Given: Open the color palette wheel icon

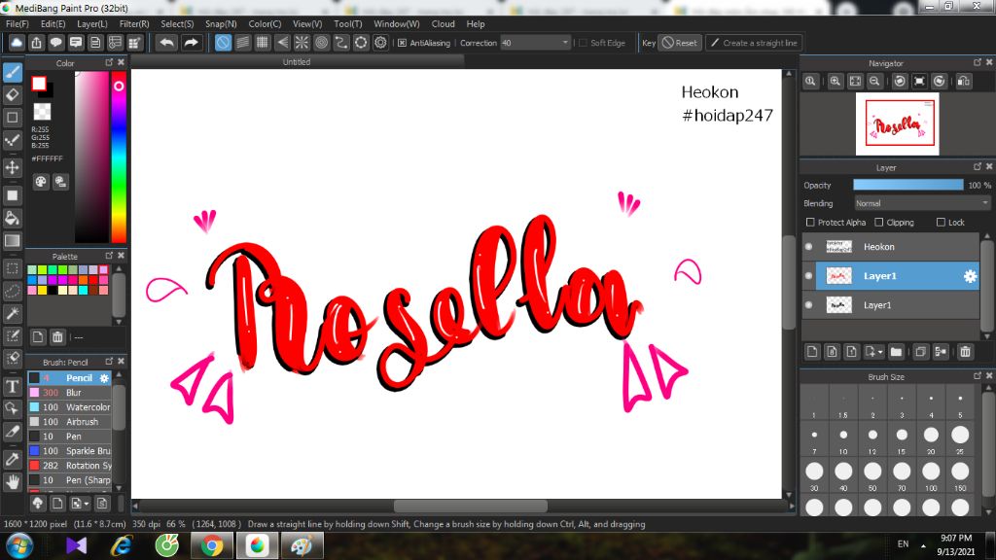Looking at the screenshot, I should point(41,182).
